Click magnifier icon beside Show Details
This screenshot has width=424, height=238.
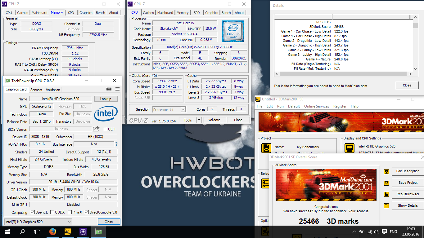click(x=386, y=205)
